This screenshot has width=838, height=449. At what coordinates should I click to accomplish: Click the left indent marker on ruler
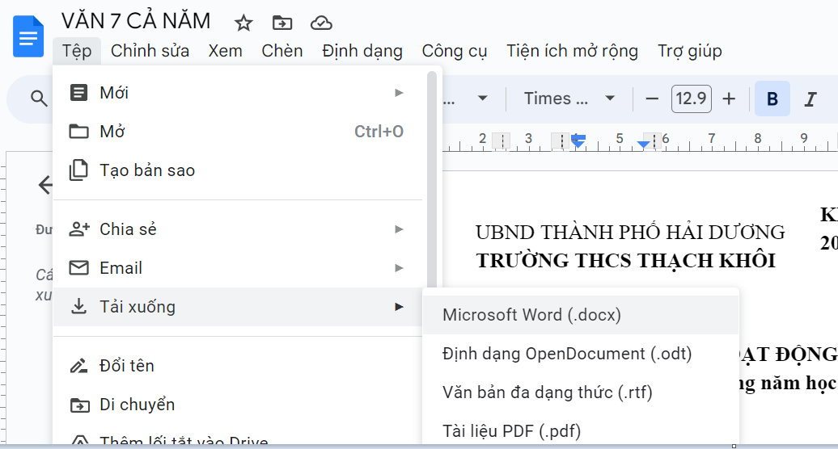(578, 142)
